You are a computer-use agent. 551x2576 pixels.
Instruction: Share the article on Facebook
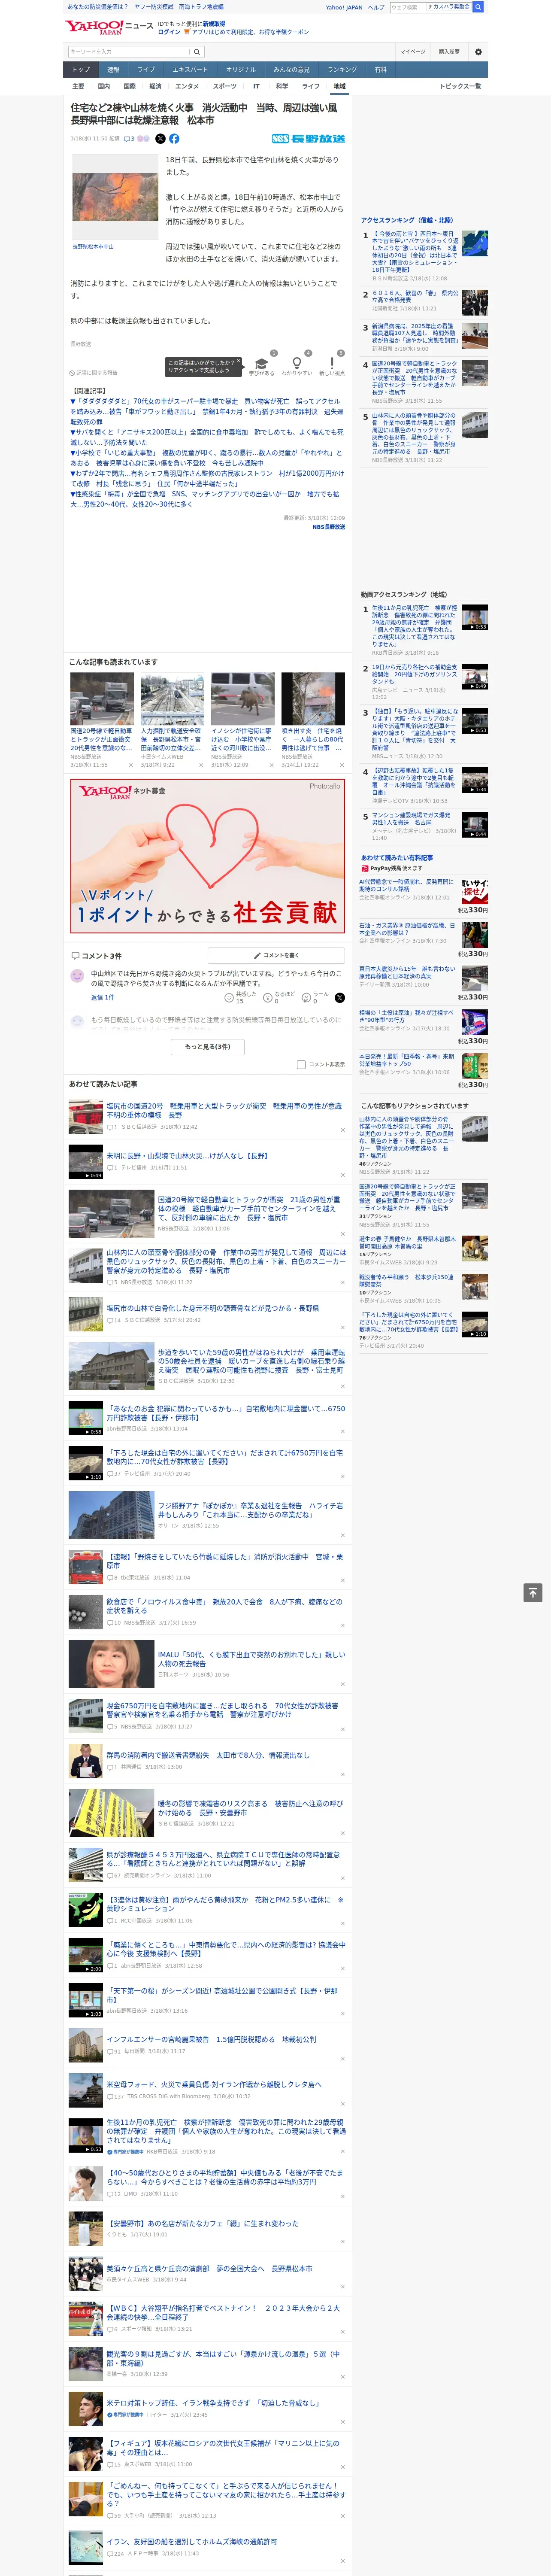tap(174, 139)
